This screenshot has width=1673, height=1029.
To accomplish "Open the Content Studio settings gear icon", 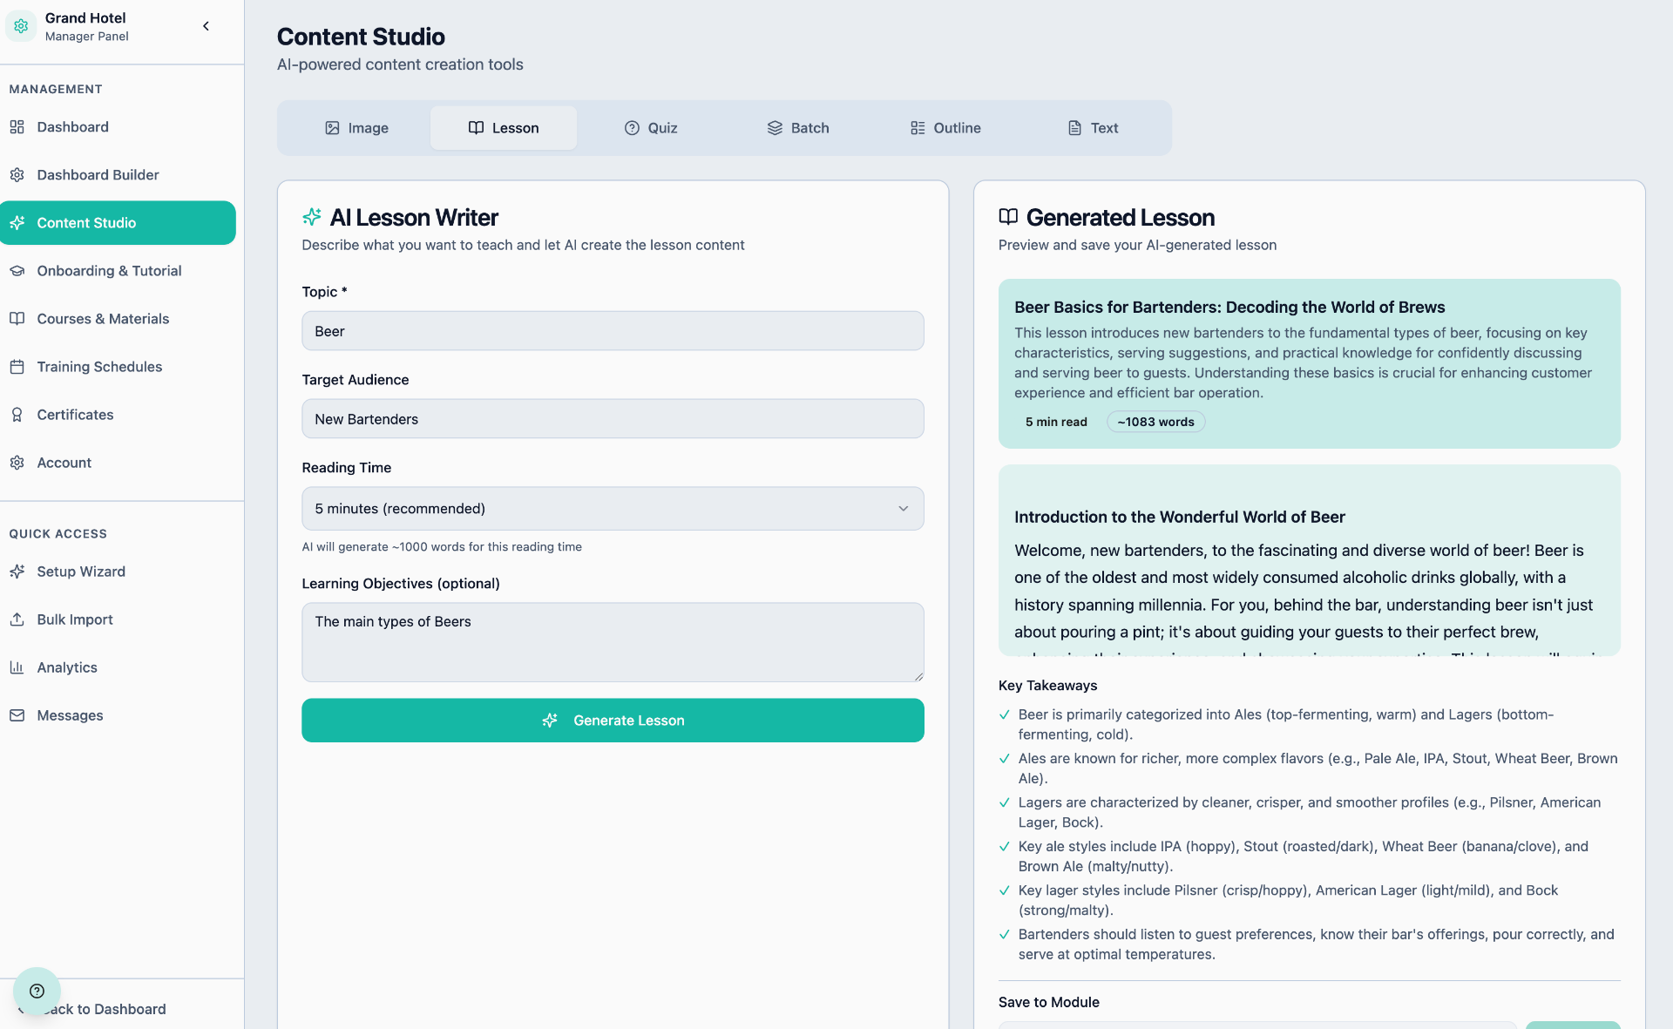I will pyautogui.click(x=17, y=222).
